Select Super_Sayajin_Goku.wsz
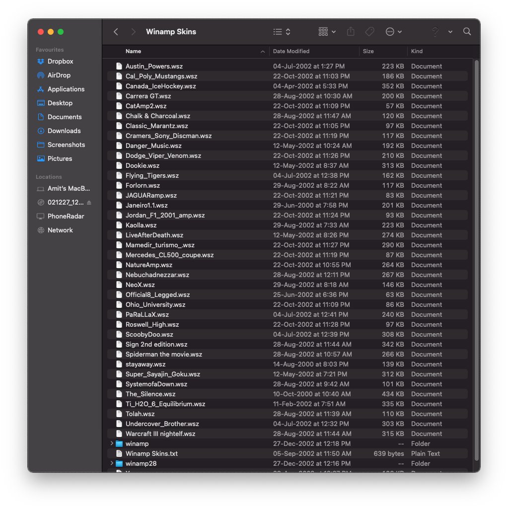The height and width of the screenshot is (509, 508). coord(288,374)
